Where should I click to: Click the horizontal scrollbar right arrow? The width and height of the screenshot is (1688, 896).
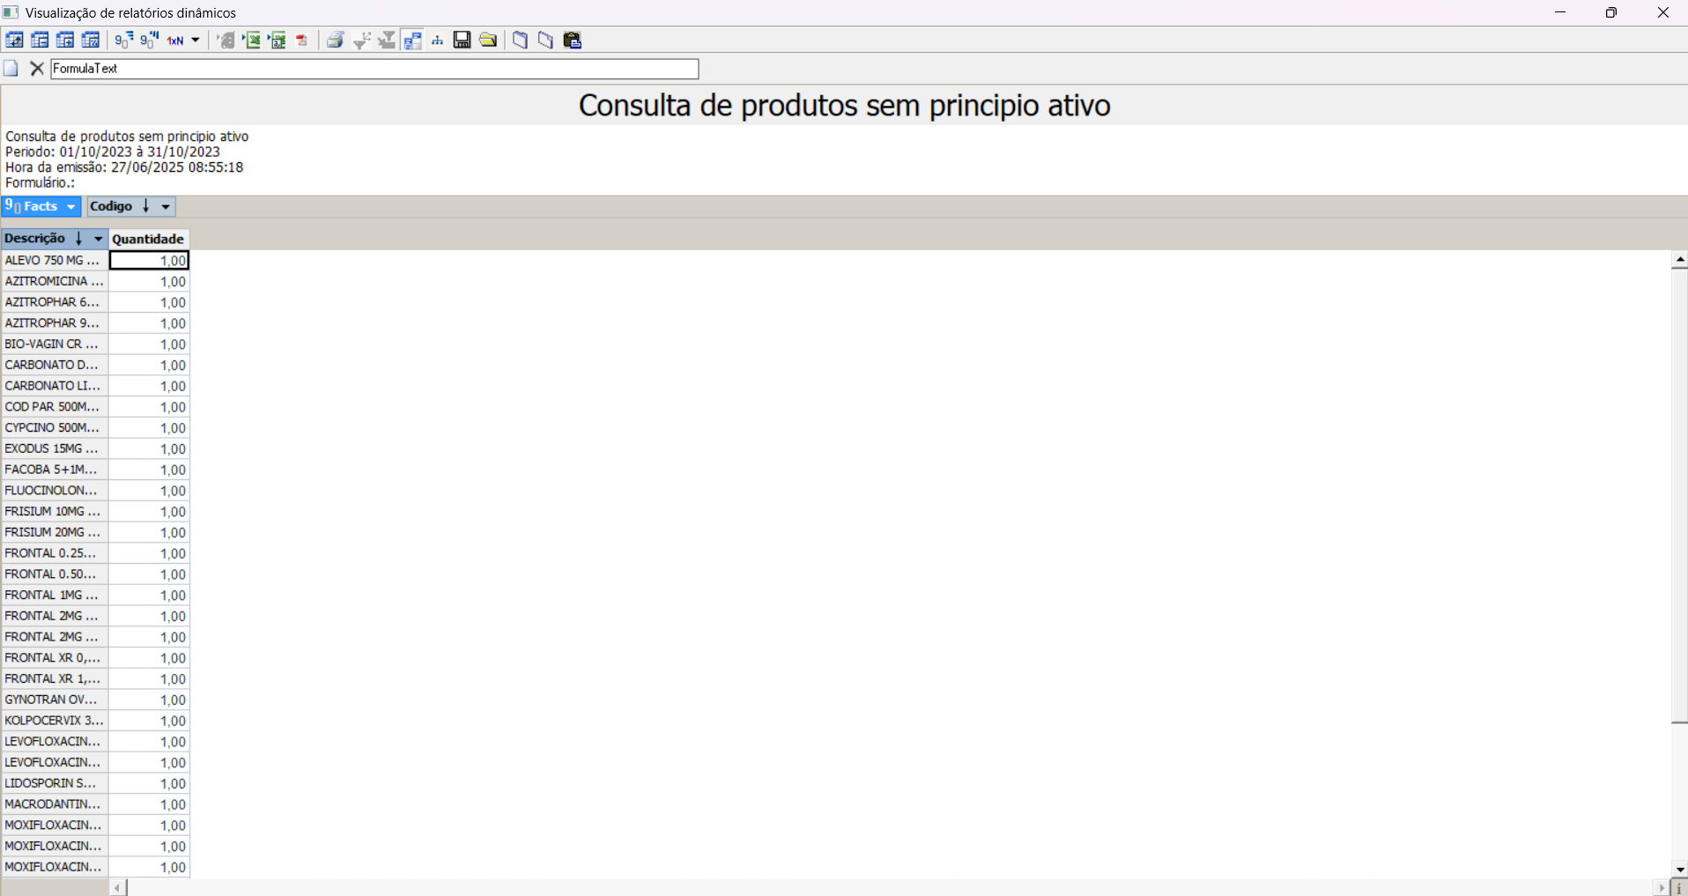pos(1662,888)
